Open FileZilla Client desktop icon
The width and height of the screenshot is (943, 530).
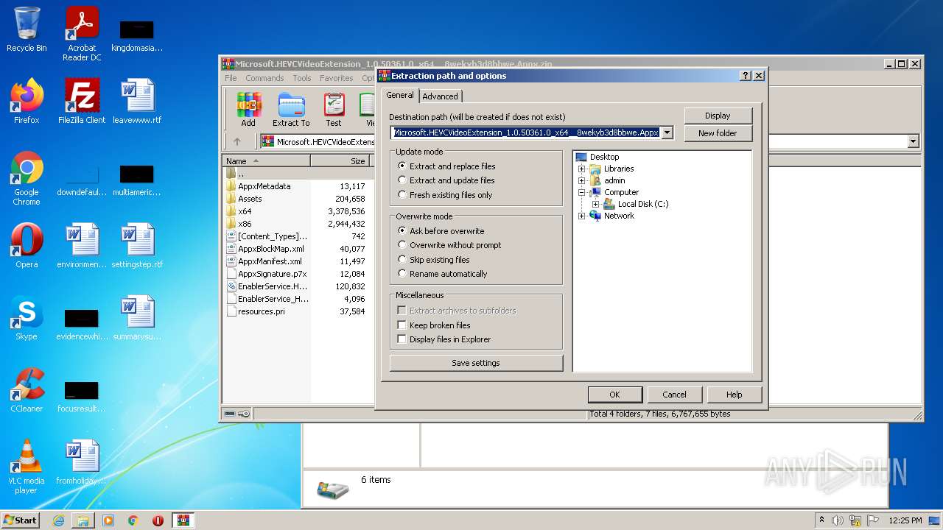[x=82, y=102]
